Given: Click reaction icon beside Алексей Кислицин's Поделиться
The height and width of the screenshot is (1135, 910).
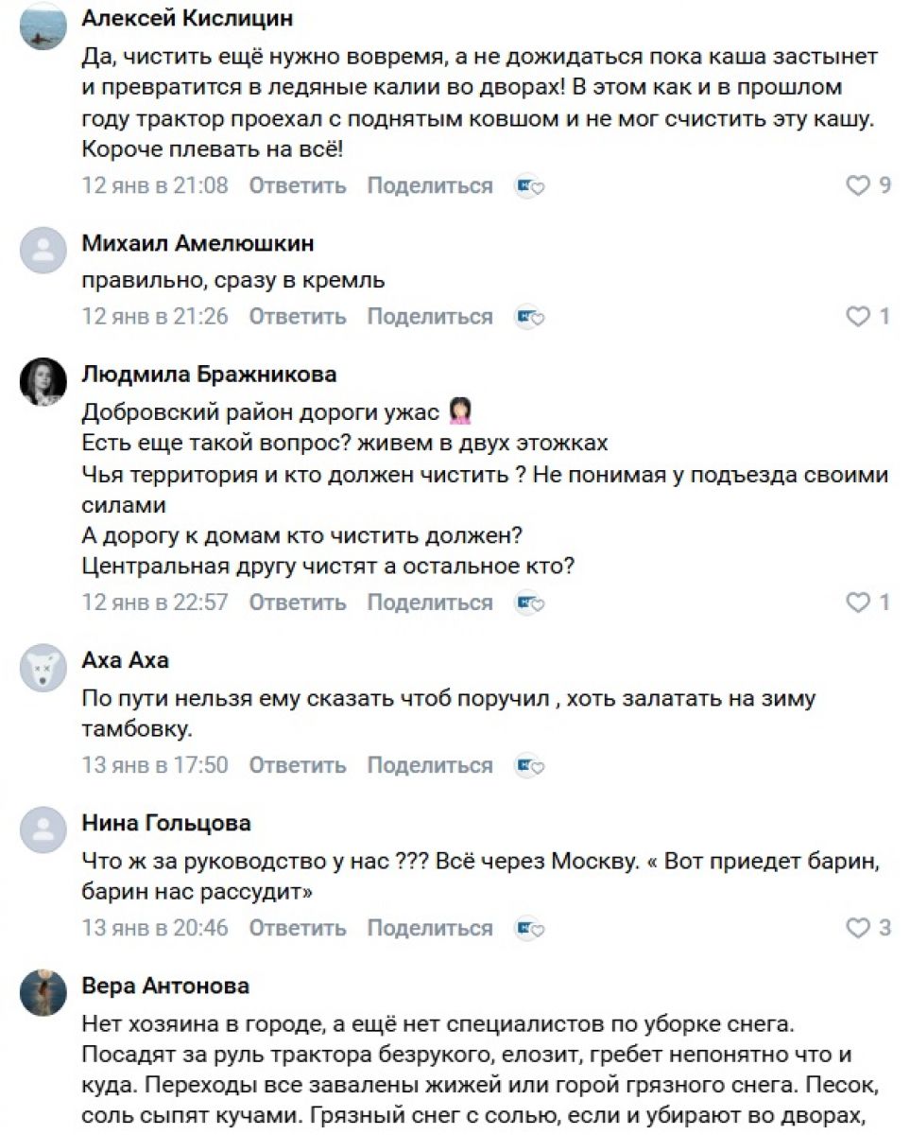Looking at the screenshot, I should pos(529,186).
